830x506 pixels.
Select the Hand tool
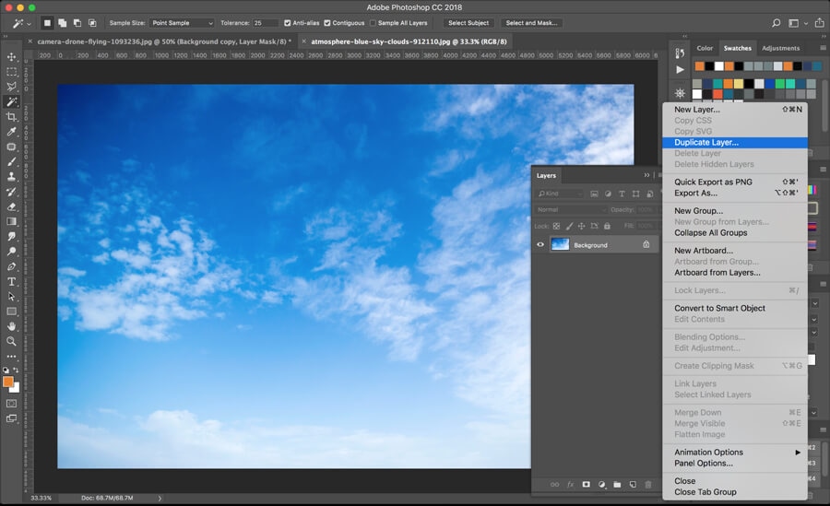pyautogui.click(x=12, y=326)
